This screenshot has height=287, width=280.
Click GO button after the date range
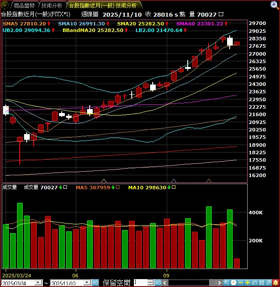pos(95,283)
